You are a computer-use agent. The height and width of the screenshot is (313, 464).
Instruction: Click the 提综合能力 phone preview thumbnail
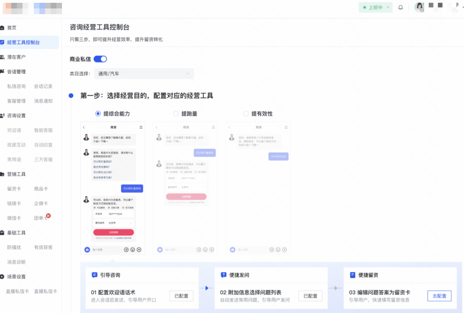(113, 188)
